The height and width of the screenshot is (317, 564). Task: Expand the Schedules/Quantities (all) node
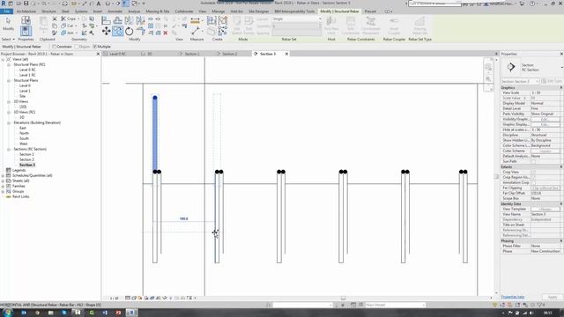pos(4,176)
